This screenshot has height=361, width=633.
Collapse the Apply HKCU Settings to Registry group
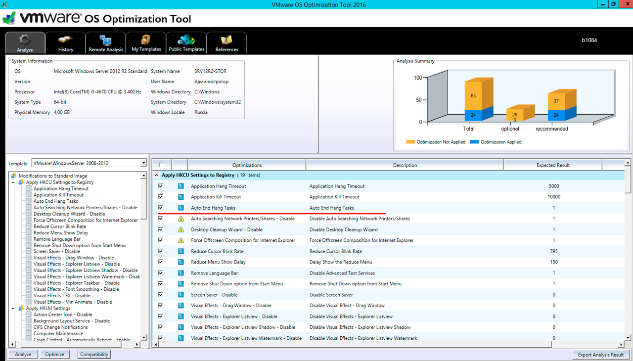pos(156,176)
